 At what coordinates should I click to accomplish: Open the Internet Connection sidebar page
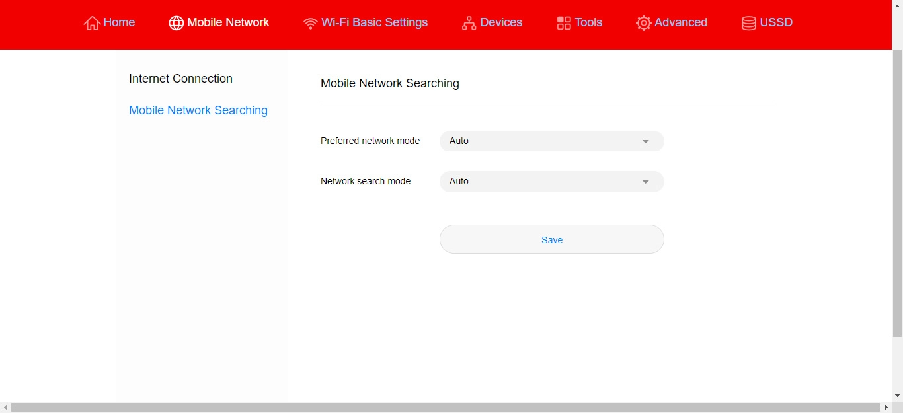(180, 79)
